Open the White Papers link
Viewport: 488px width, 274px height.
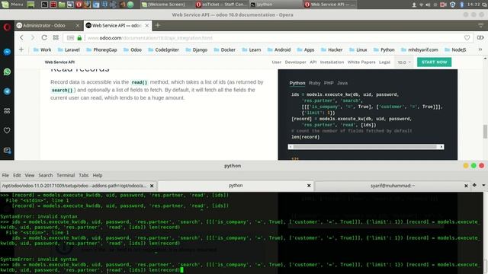pos(361,62)
